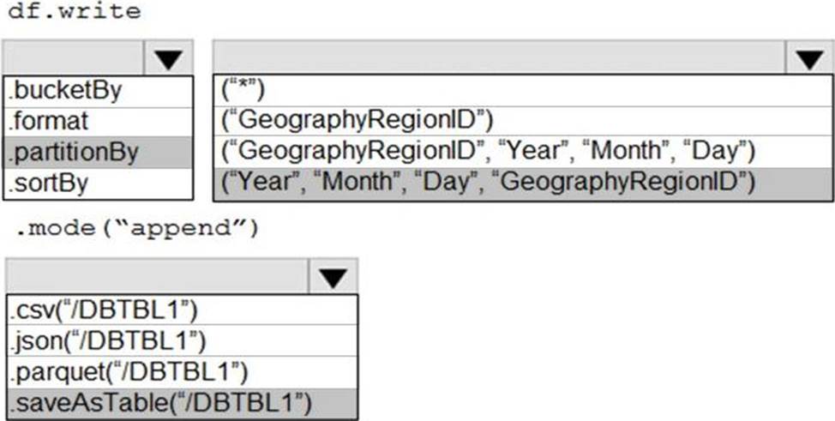Viewport: 835px width, 421px height.
Task: Click the empty column selection dropdown field
Action: [x=499, y=58]
